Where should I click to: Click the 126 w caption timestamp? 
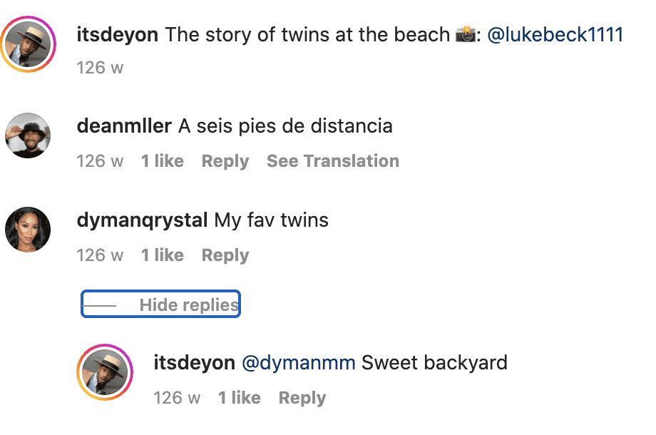[x=100, y=68]
